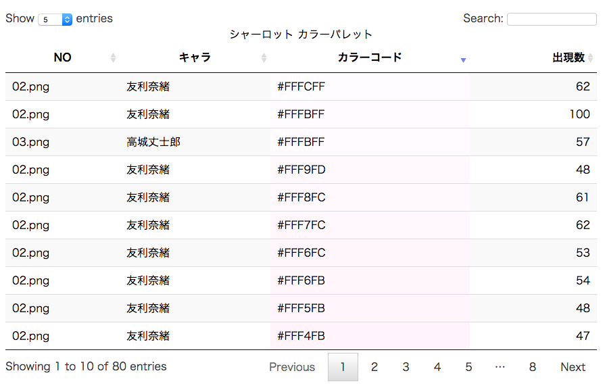Viewport: 605px width, 392px height.
Task: Click the #FFFCFF color cell
Action: (370, 87)
